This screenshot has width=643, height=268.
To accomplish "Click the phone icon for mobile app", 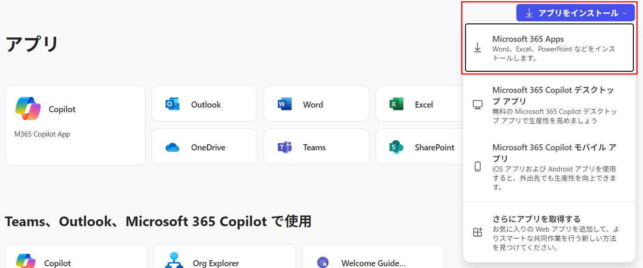I will tap(477, 166).
